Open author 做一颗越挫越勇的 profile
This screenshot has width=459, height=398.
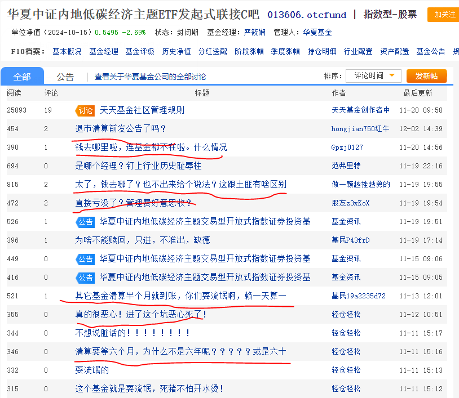pos(361,185)
